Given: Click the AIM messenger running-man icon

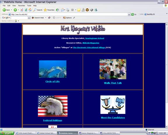Looking at the screenshot, I should click(x=83, y=10).
